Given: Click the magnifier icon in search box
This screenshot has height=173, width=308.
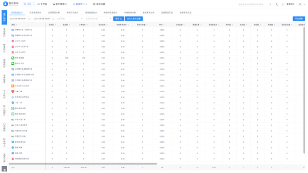Looking at the screenshot, I should pos(270,4).
